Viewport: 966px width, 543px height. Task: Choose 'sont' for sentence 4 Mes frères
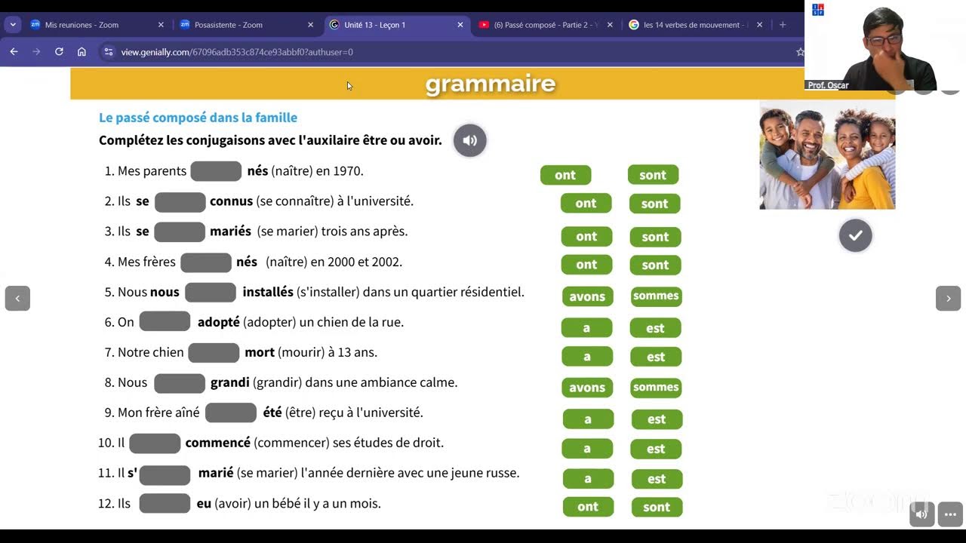pos(655,265)
